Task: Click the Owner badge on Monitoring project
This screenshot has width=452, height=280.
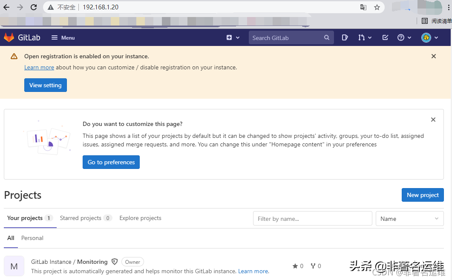Action: tap(132, 262)
